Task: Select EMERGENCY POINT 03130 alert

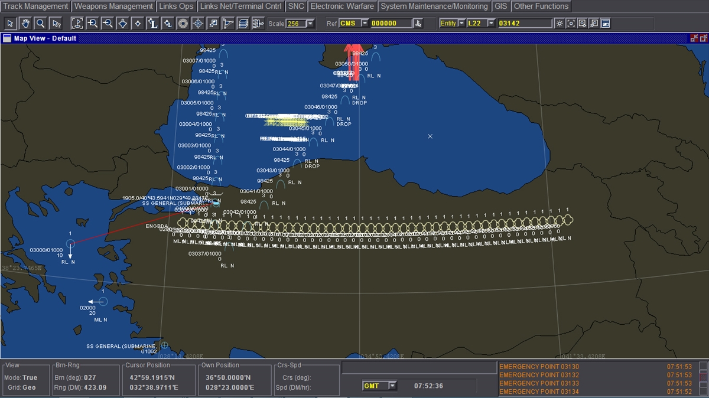Action: click(x=539, y=367)
